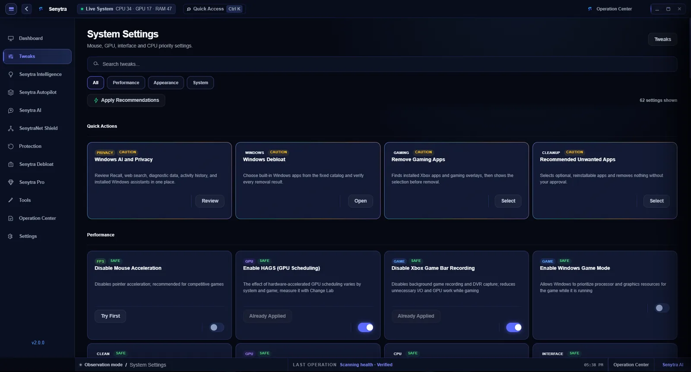Click the Tweaks sliders icon in the sidebar
The image size is (691, 372).
point(11,57)
